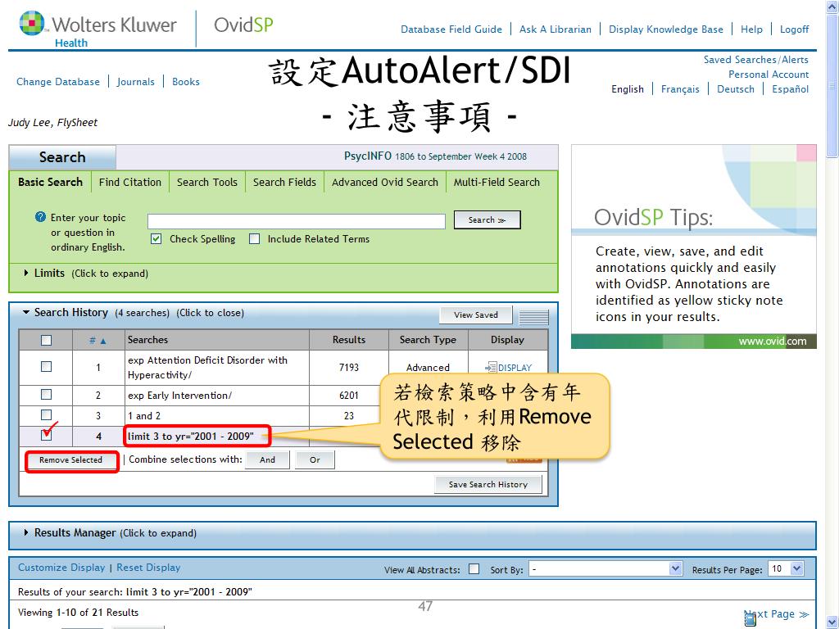Combine selections with the And button

click(x=268, y=459)
